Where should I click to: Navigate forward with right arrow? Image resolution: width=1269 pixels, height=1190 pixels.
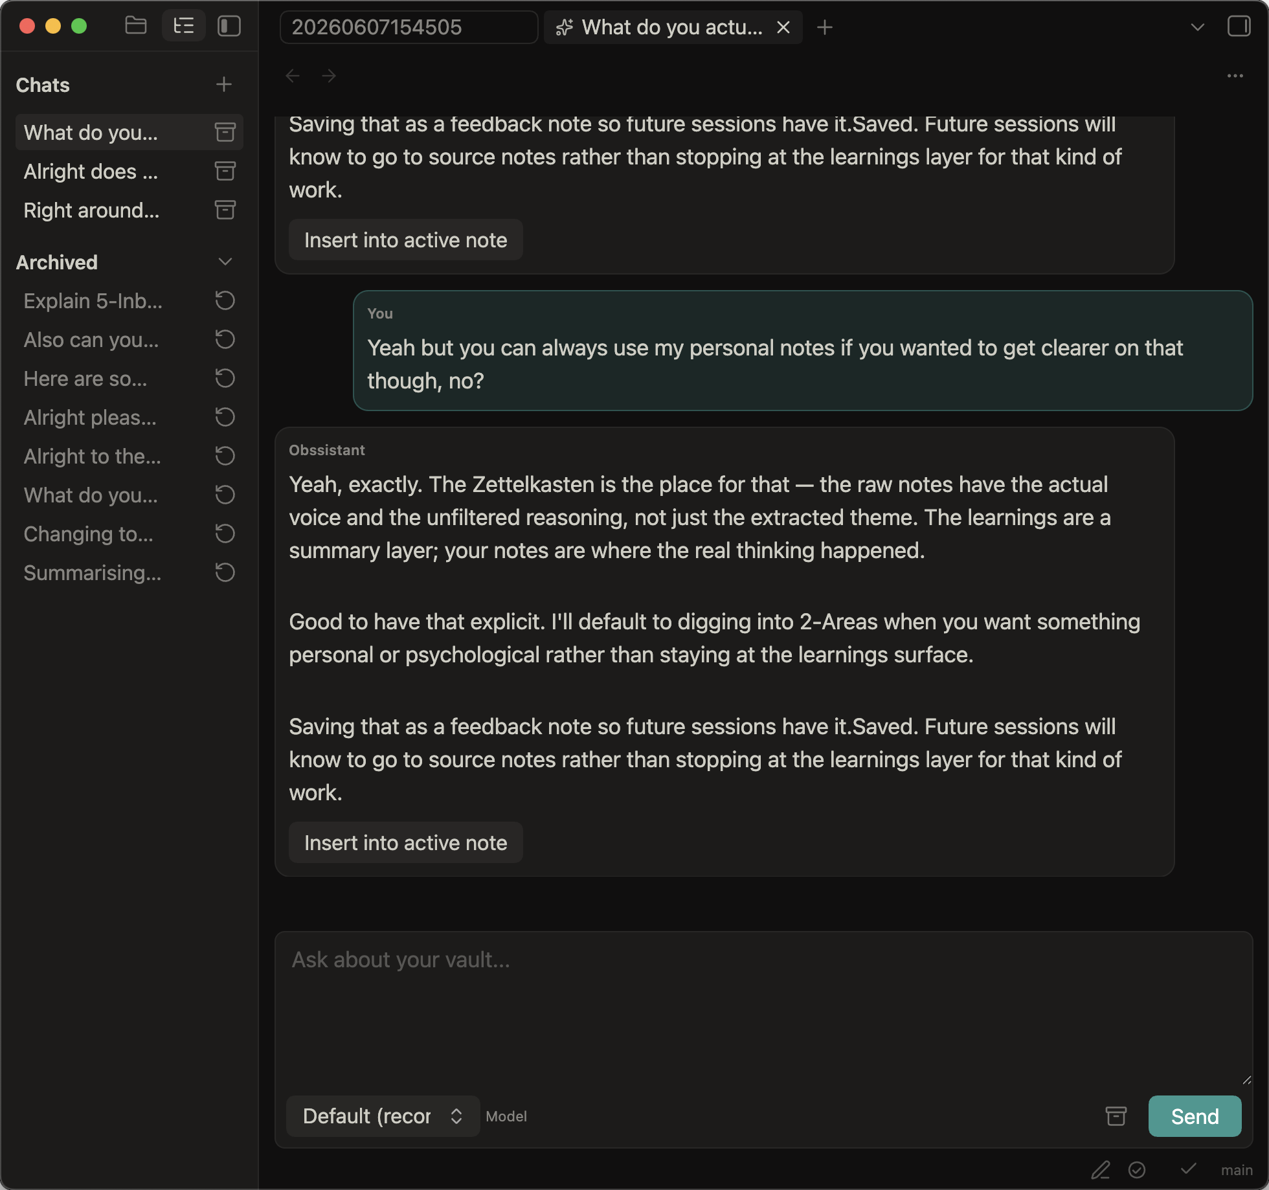[329, 76]
